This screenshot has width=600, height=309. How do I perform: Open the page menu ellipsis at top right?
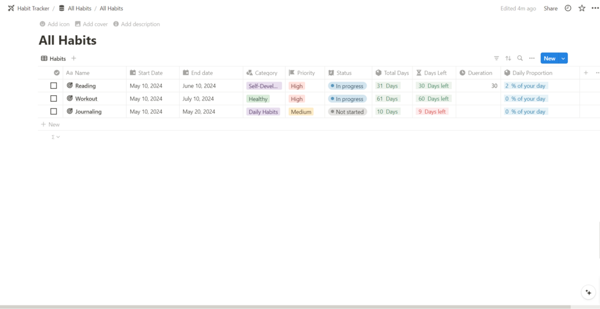595,8
